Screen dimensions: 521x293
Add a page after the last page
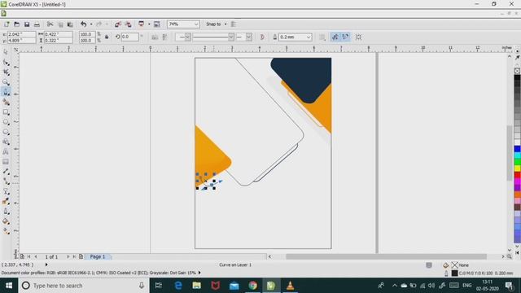[x=81, y=257]
